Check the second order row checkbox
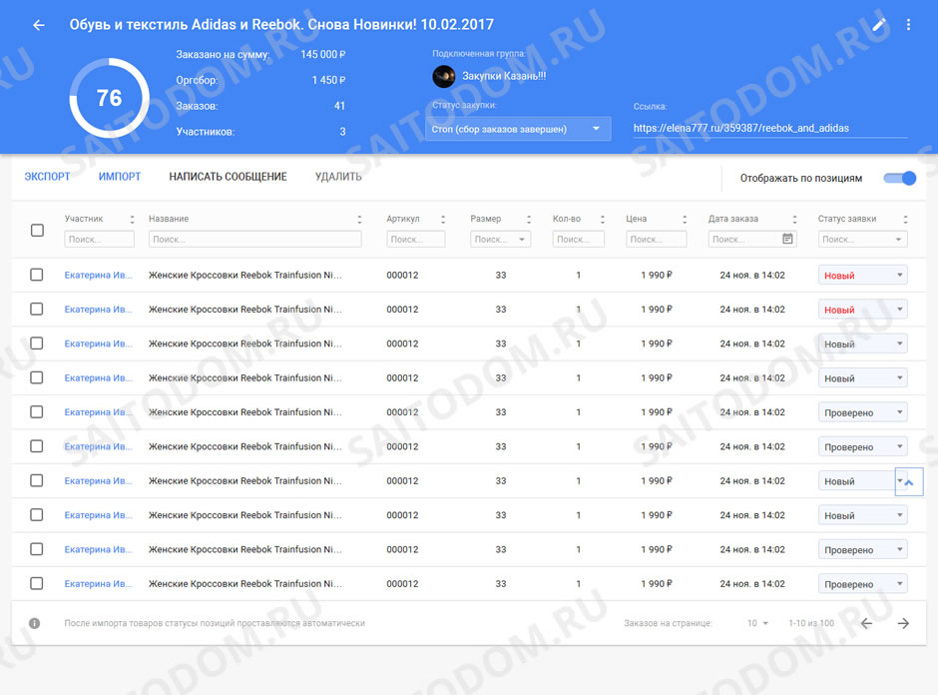 [x=37, y=309]
